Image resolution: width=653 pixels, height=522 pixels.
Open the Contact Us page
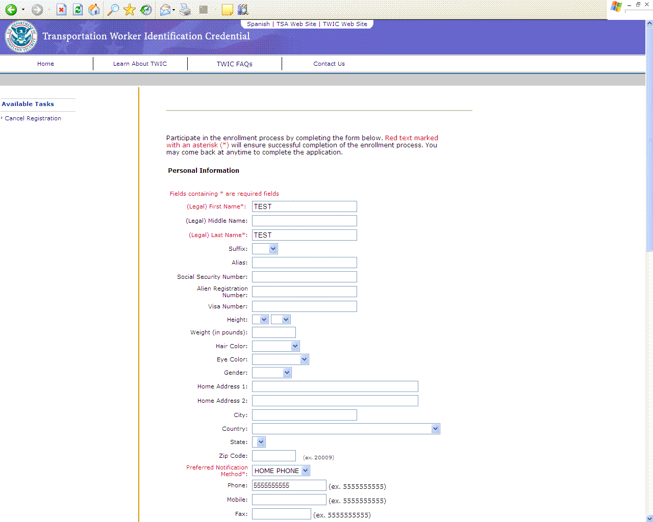[x=329, y=64]
